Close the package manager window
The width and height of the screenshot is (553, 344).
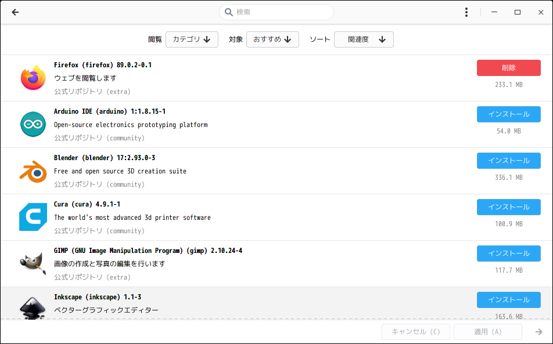coord(541,12)
